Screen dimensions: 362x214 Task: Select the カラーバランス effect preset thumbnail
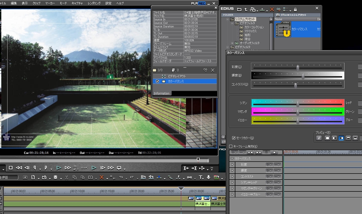283,30
